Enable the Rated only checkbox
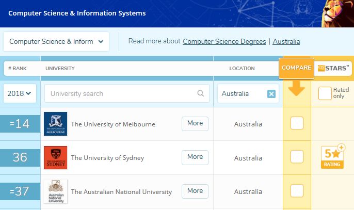The image size is (354, 210). click(325, 93)
